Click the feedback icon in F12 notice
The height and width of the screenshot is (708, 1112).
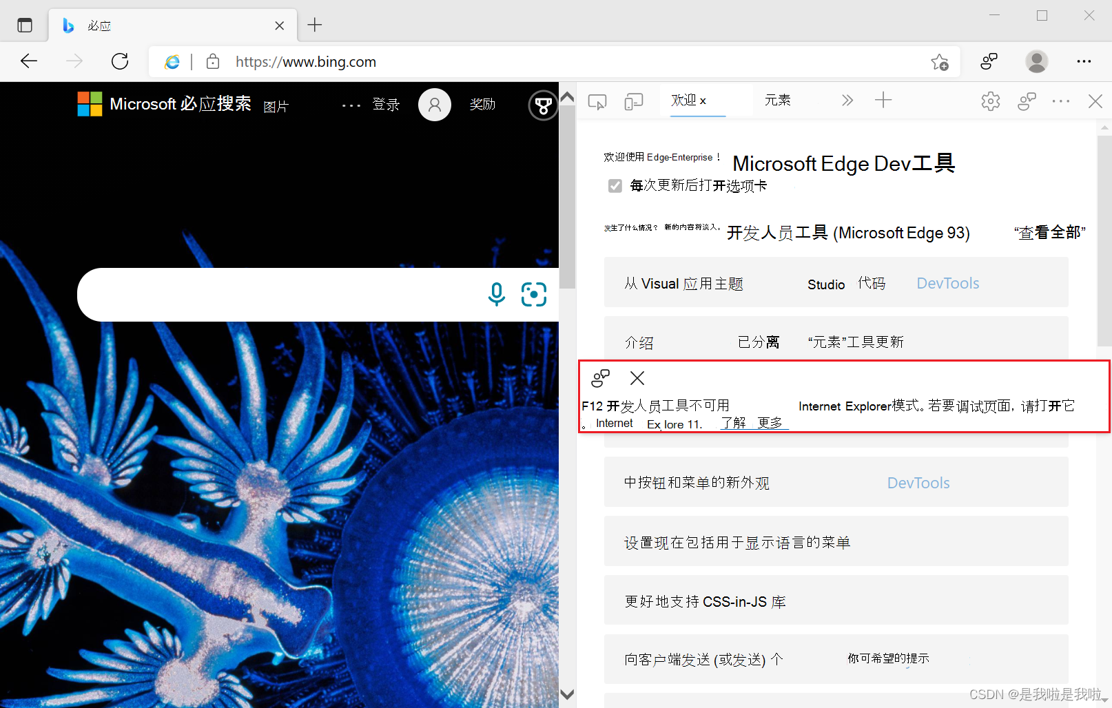(601, 377)
